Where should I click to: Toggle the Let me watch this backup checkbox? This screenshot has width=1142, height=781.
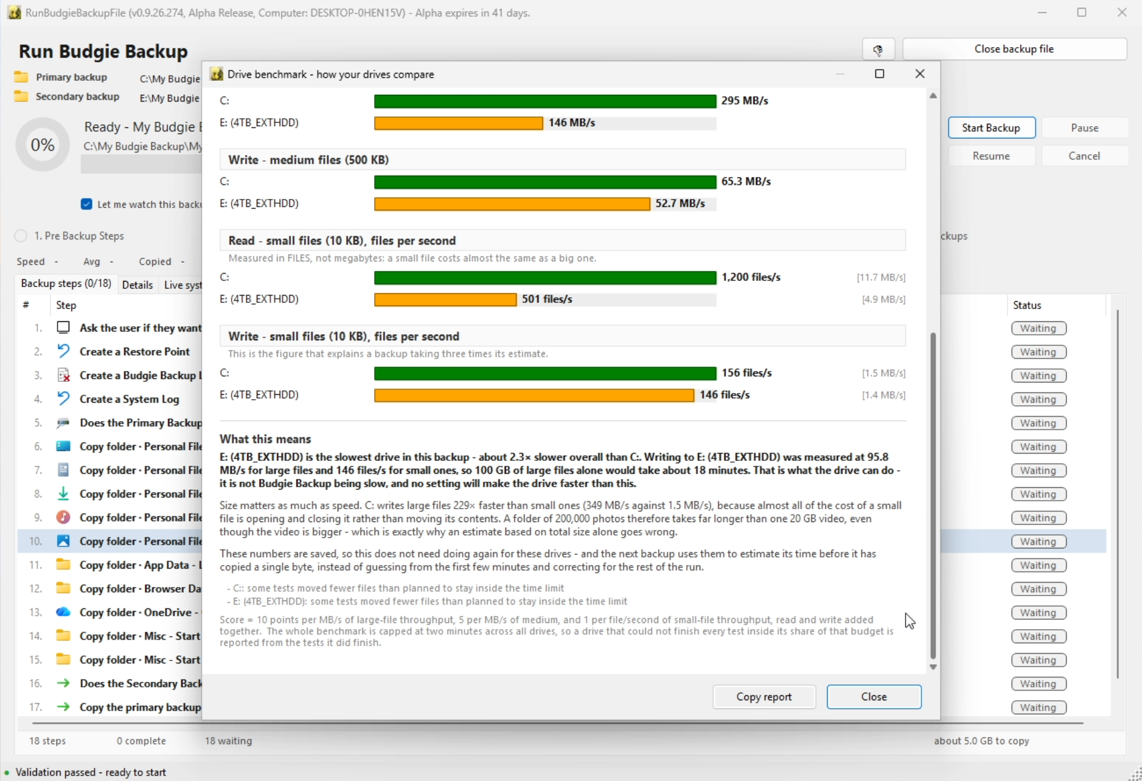pos(86,204)
